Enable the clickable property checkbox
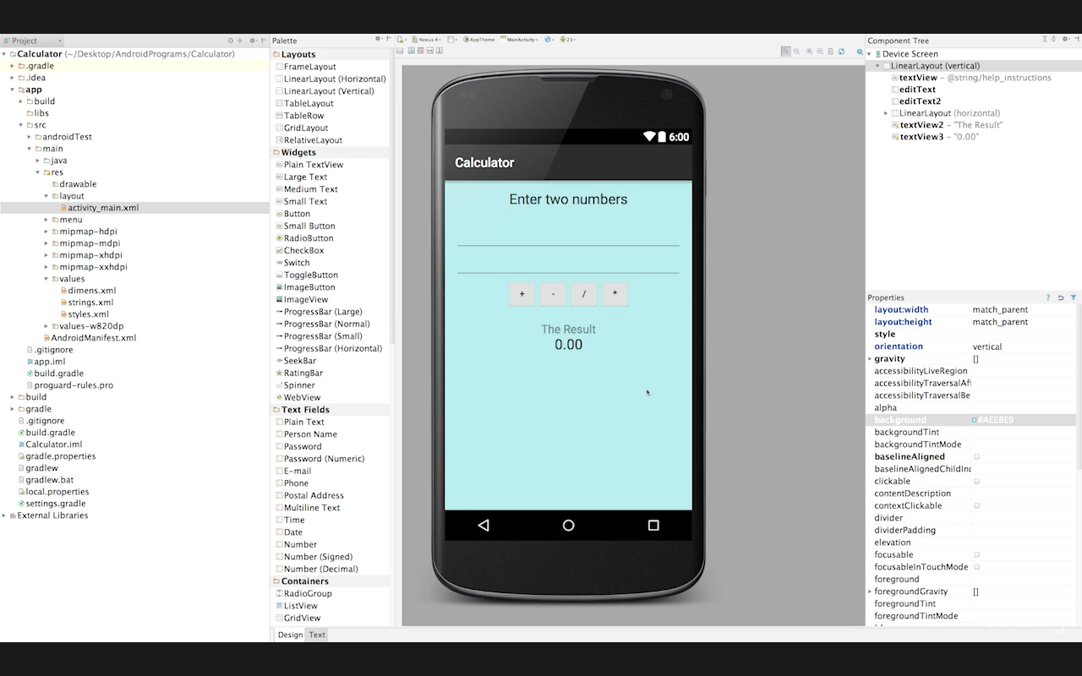 point(976,482)
